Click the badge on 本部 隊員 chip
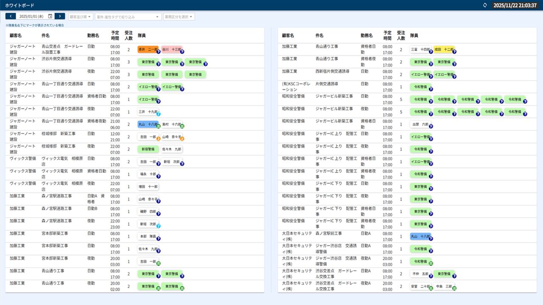Viewport: 543px width, 305px height. tap(158, 239)
